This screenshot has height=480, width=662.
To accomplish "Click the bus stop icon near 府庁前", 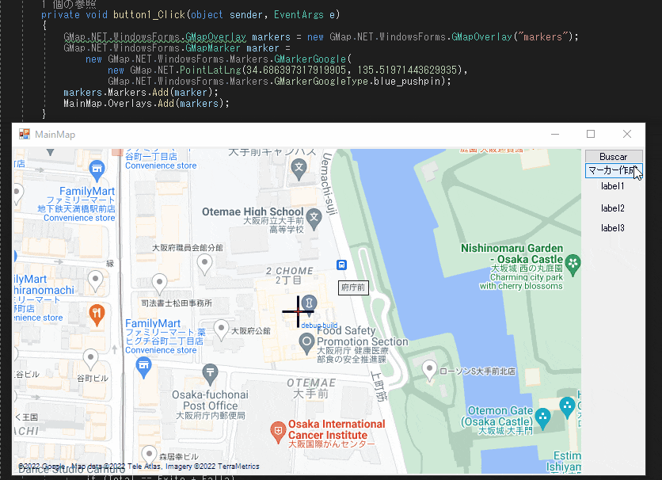I will (341, 265).
